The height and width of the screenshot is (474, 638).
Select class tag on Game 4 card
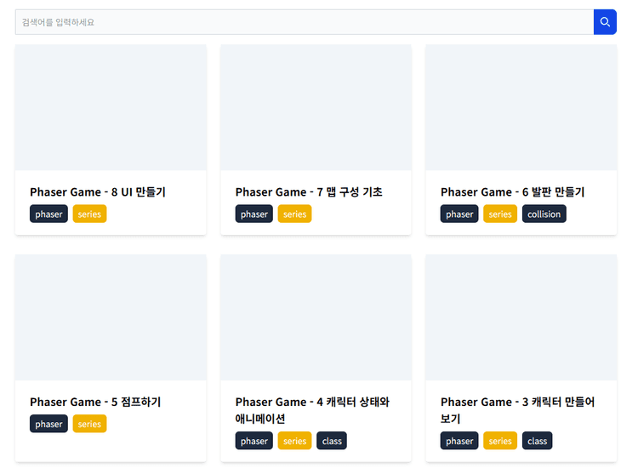332,441
